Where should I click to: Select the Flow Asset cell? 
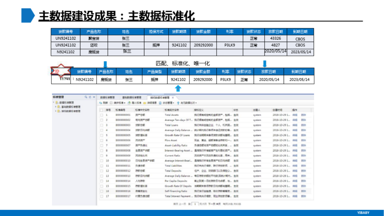point(171,140)
